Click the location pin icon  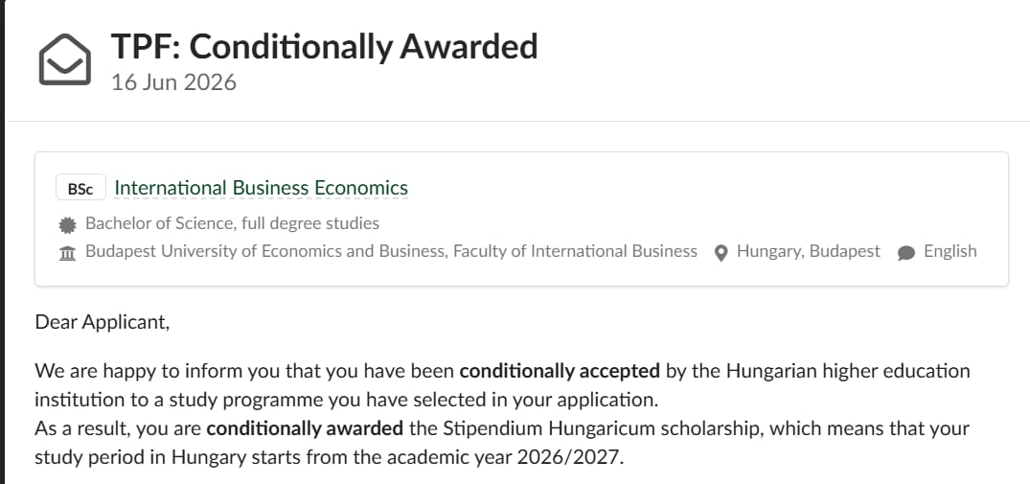tap(721, 253)
